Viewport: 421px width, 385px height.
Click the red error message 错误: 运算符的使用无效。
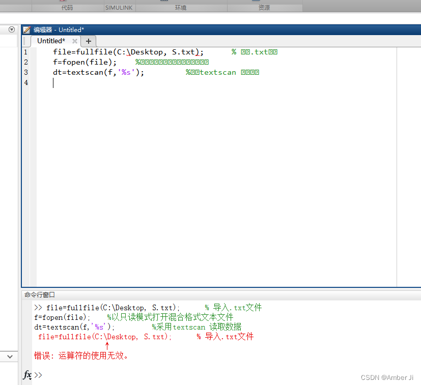coord(81,356)
